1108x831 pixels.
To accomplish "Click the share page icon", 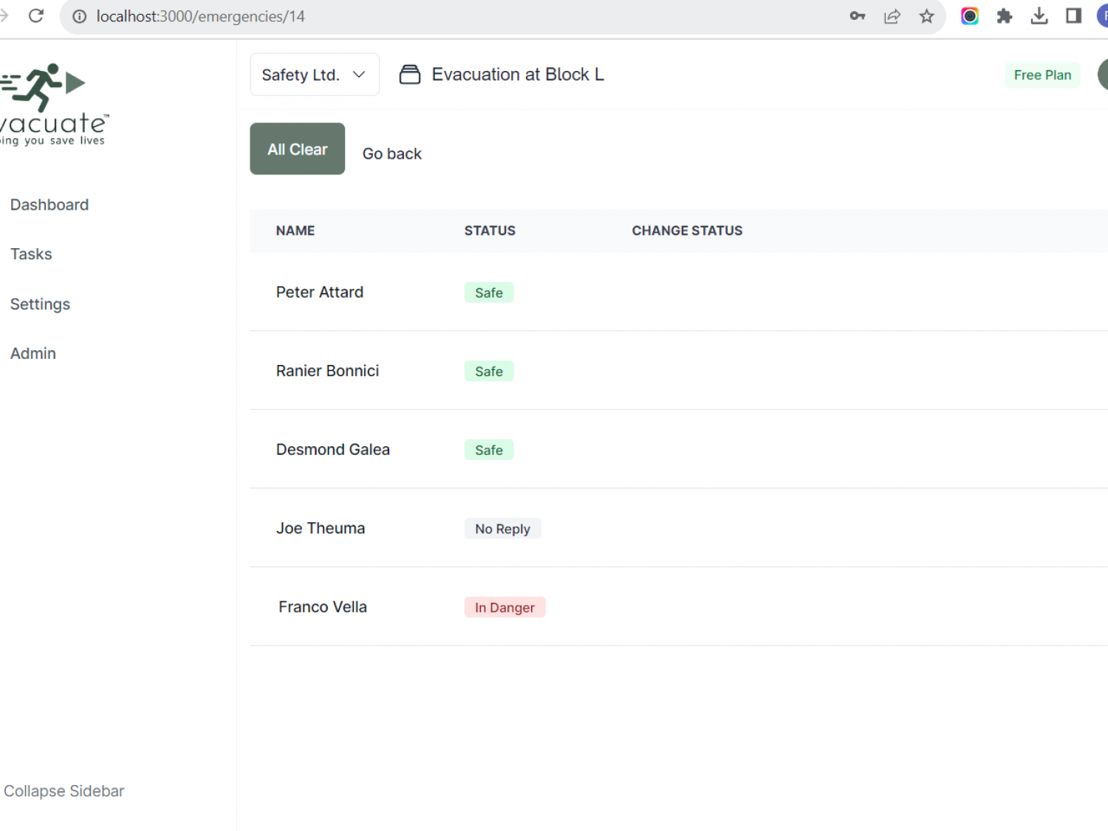I will click(892, 16).
